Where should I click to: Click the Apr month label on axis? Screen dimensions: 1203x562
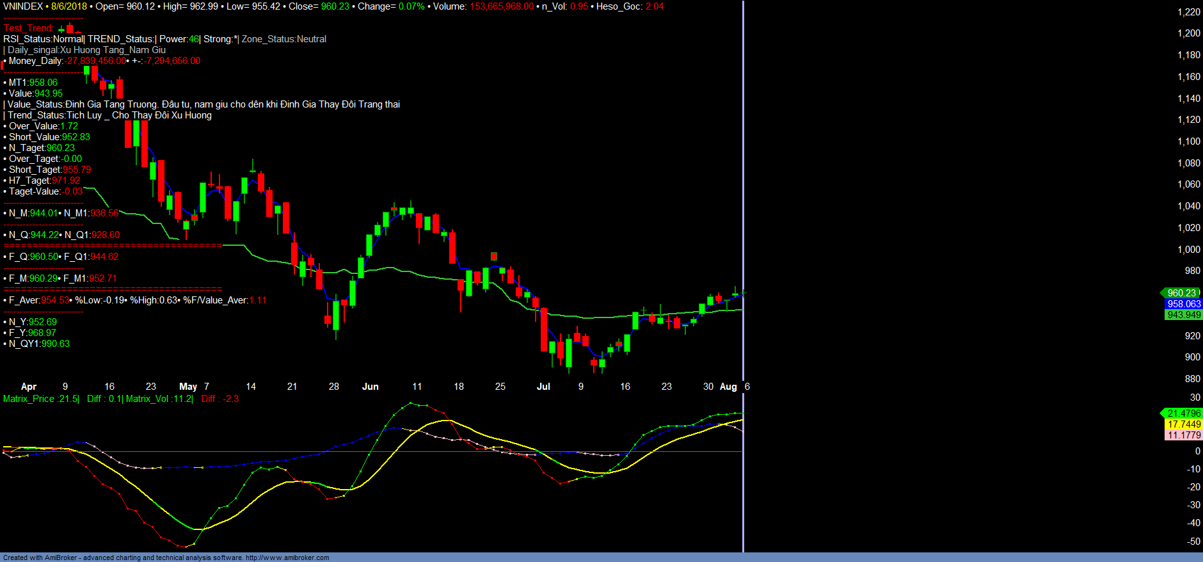[x=29, y=387]
